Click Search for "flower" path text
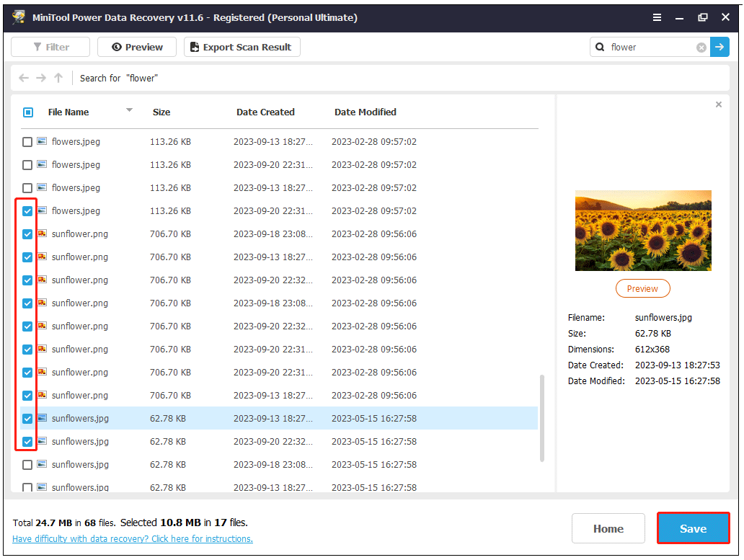The height and width of the screenshot is (560, 744). 119,78
